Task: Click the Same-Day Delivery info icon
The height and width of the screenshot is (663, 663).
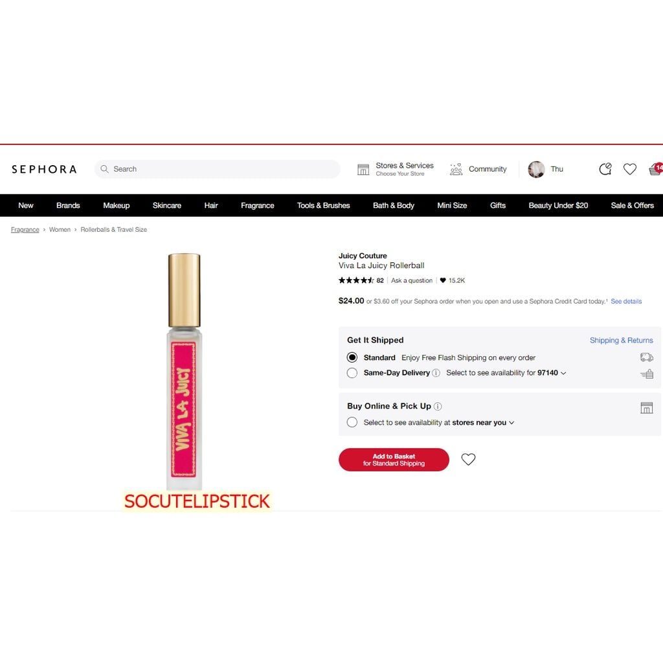Action: coord(436,373)
